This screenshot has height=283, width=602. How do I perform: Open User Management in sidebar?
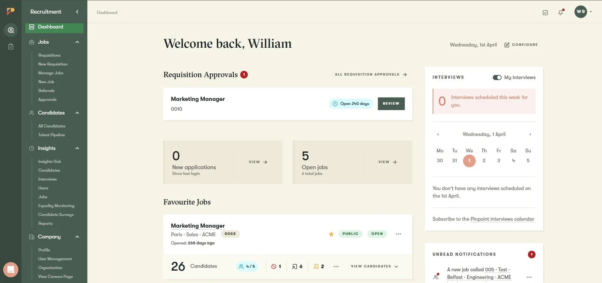[x=55, y=259]
